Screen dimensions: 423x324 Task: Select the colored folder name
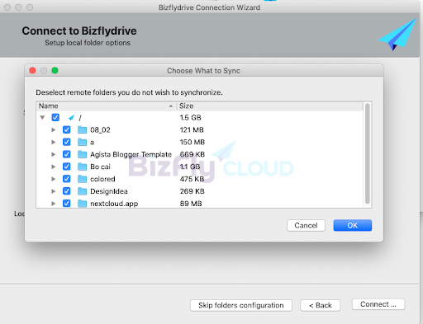[x=102, y=179]
